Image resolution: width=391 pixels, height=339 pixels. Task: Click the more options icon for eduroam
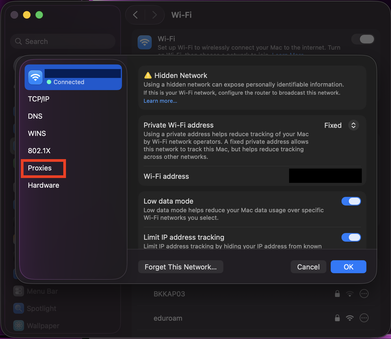point(364,318)
